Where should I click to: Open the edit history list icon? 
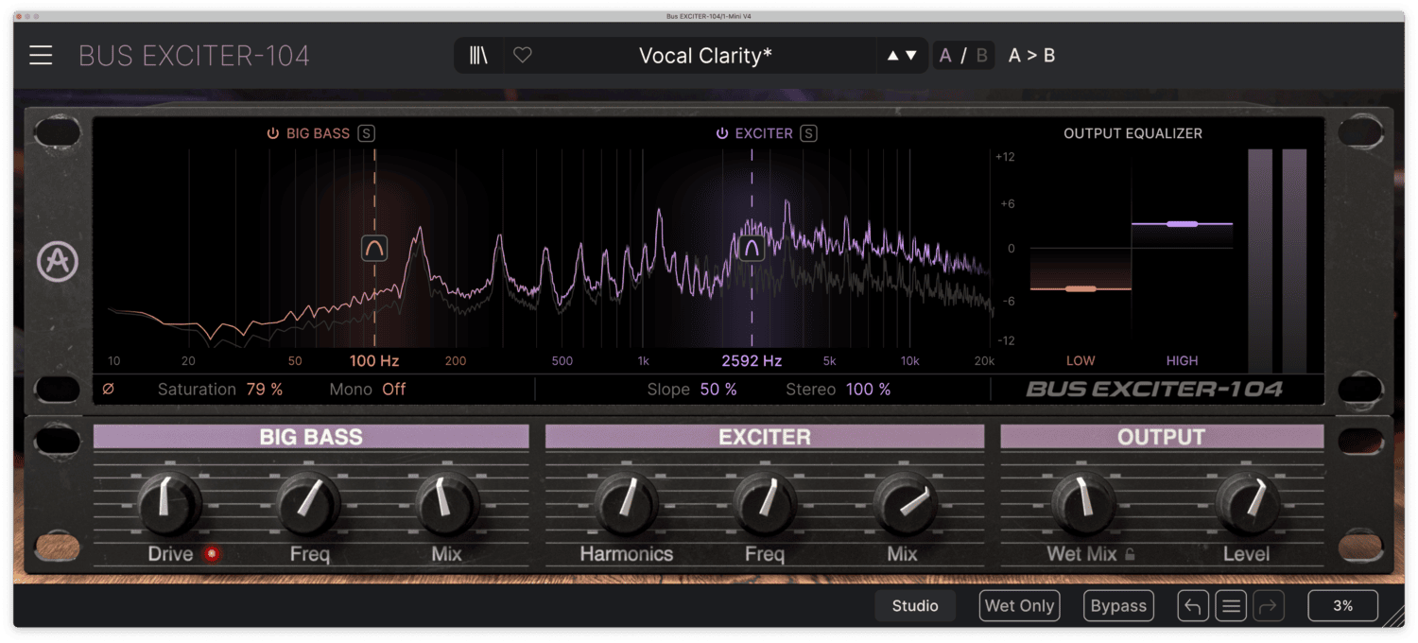[1231, 606]
